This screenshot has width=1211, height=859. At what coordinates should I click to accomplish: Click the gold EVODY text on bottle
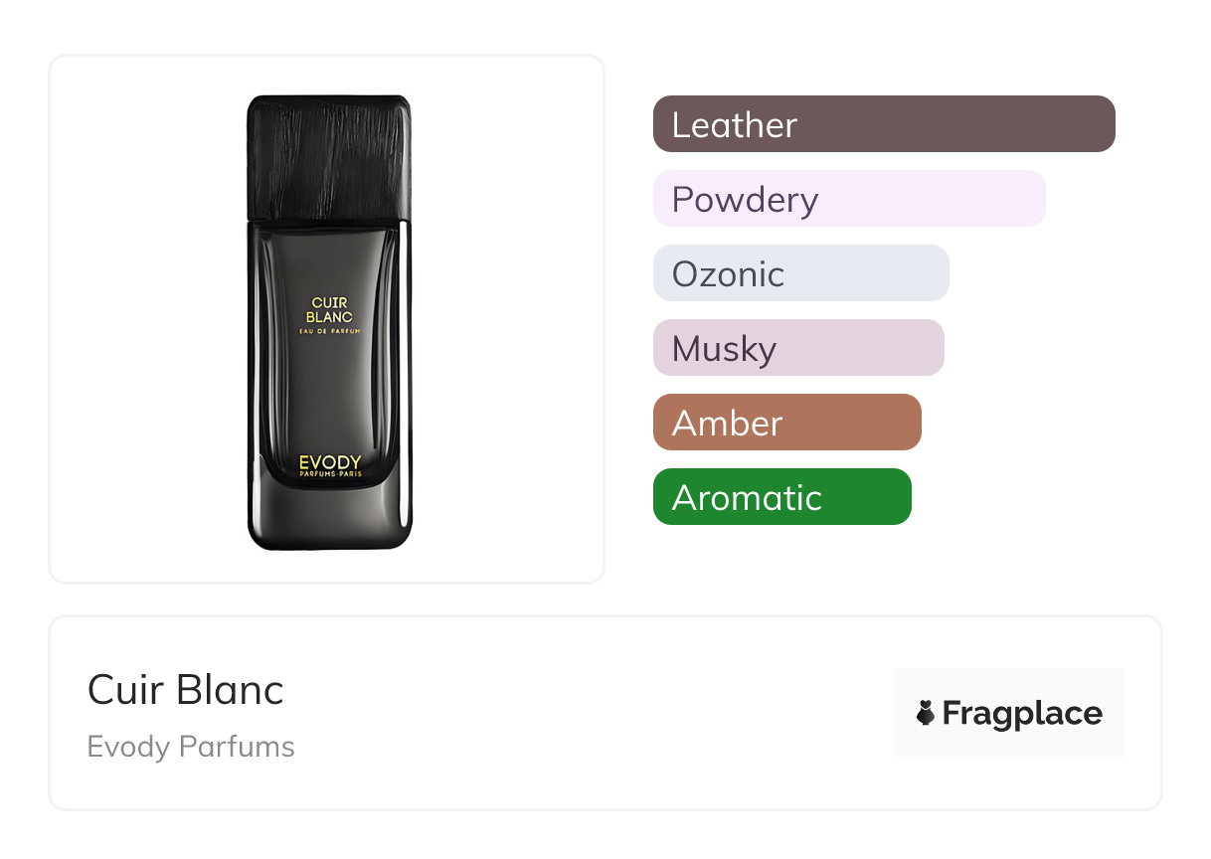(330, 462)
